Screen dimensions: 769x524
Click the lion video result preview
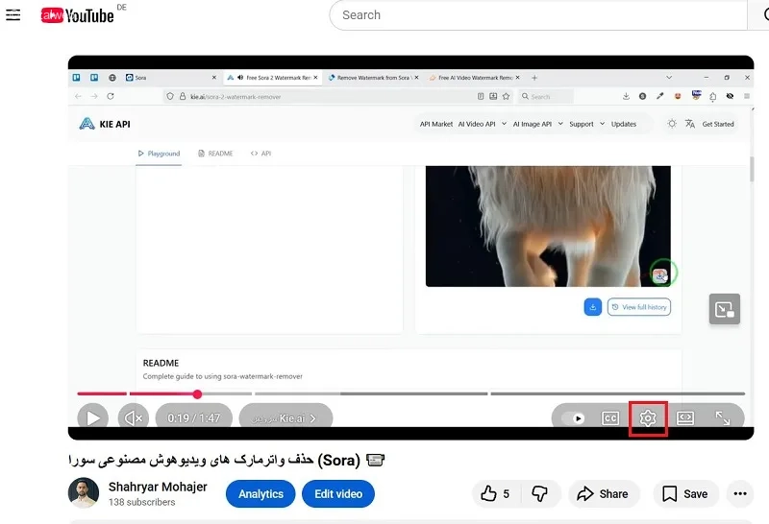[548, 226]
